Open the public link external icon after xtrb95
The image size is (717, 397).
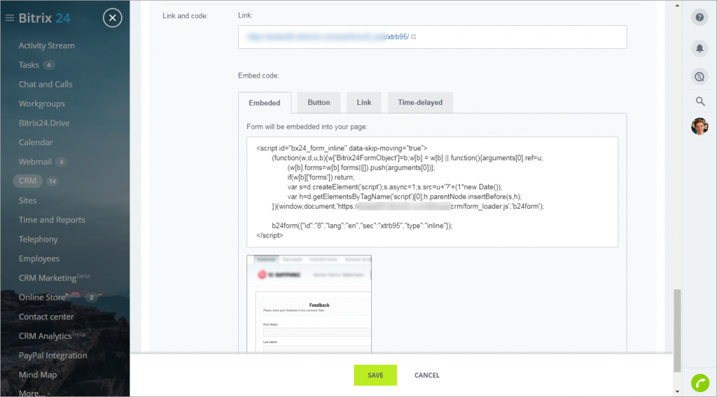pyautogui.click(x=413, y=37)
